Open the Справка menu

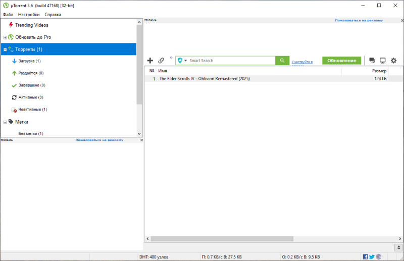(x=53, y=15)
